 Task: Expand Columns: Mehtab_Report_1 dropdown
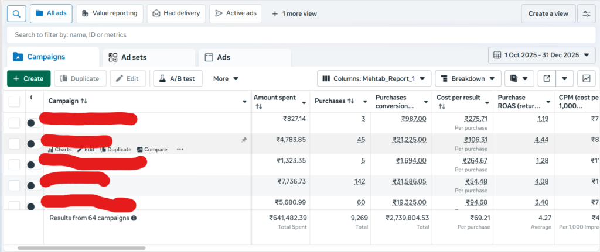click(x=374, y=78)
